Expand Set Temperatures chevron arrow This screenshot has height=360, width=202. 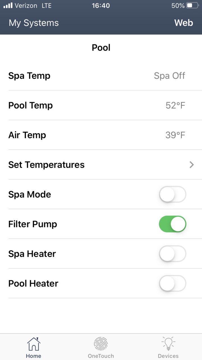[x=192, y=165]
